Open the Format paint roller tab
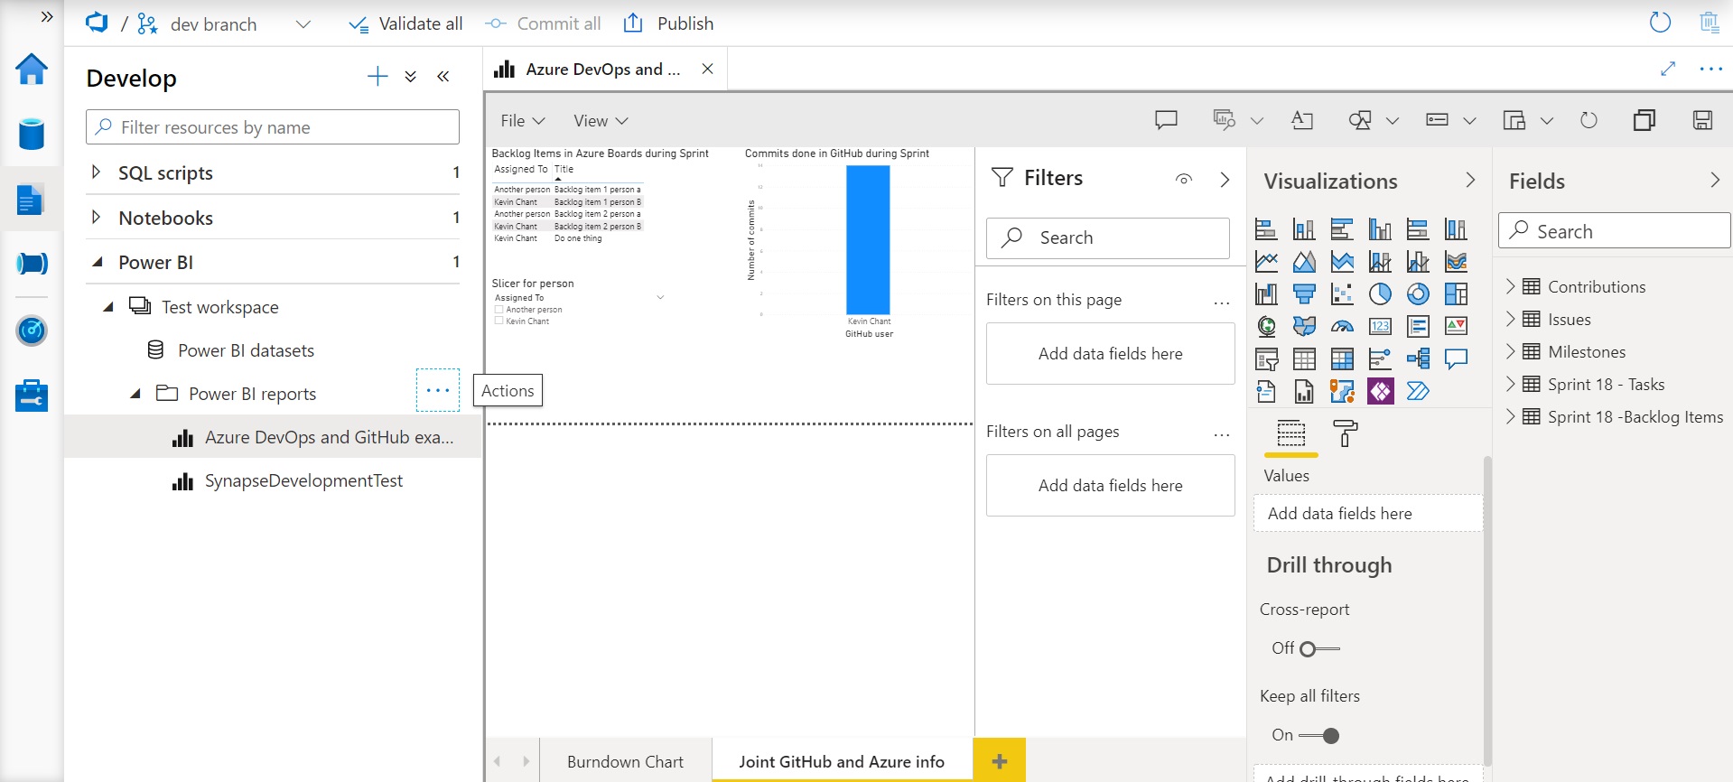 (x=1345, y=434)
